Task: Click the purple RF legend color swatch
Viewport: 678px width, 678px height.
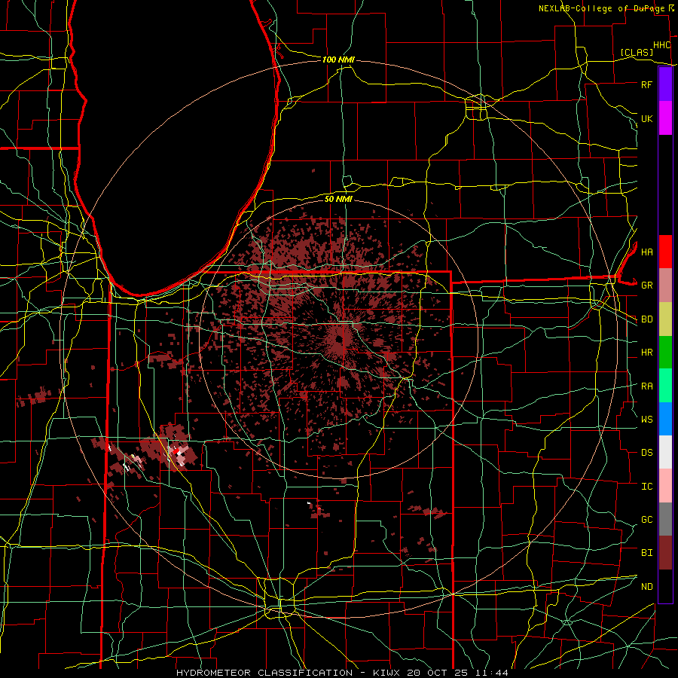Action: click(665, 84)
